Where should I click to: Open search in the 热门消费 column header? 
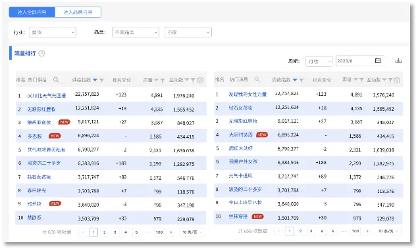pyautogui.click(x=257, y=79)
